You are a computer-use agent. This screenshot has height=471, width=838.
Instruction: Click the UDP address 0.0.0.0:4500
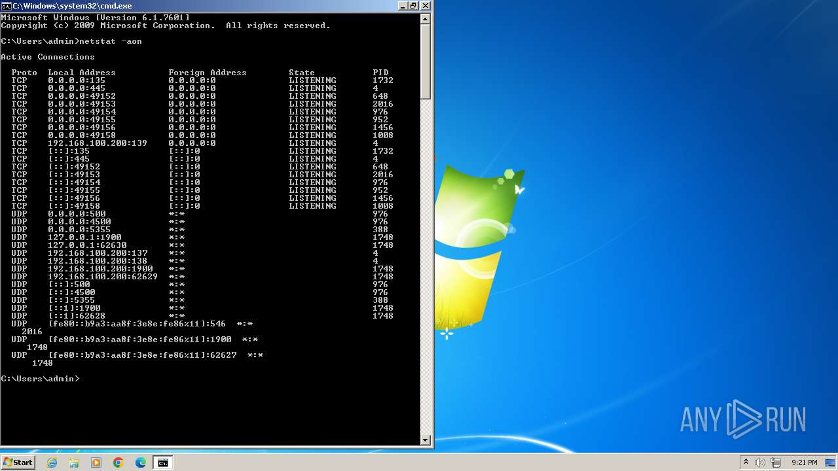(x=79, y=222)
